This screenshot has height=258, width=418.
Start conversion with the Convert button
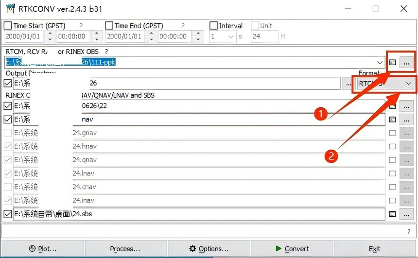point(292,249)
